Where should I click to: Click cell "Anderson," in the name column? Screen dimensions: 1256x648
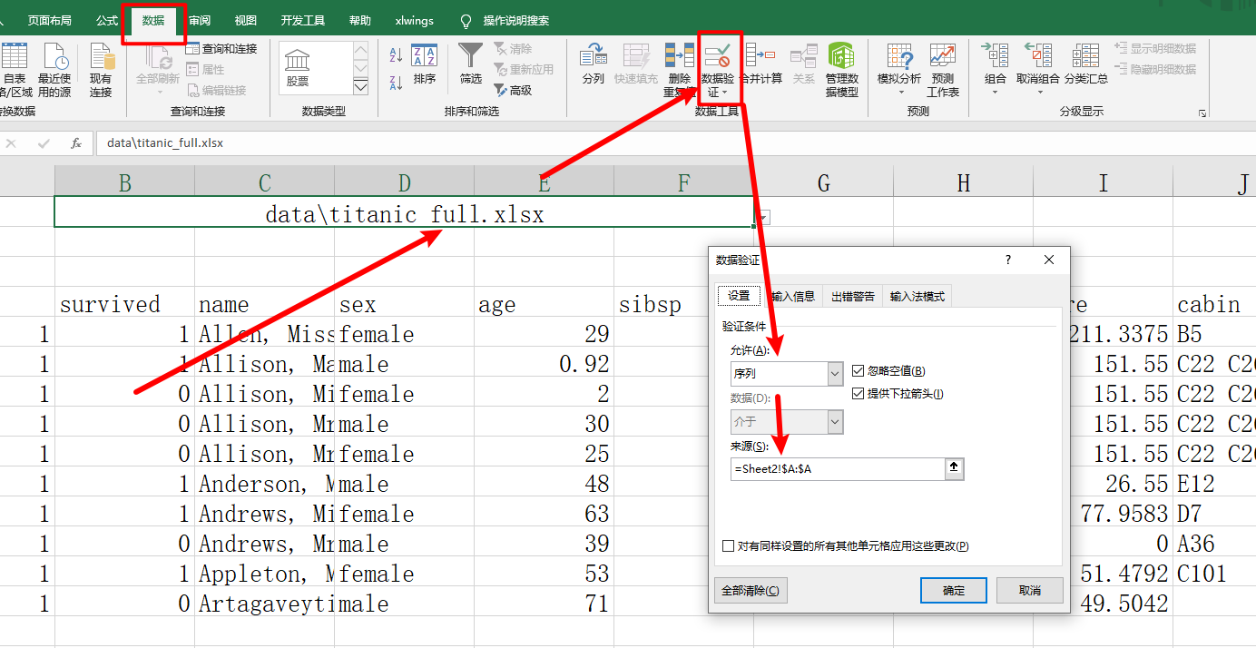tap(264, 484)
